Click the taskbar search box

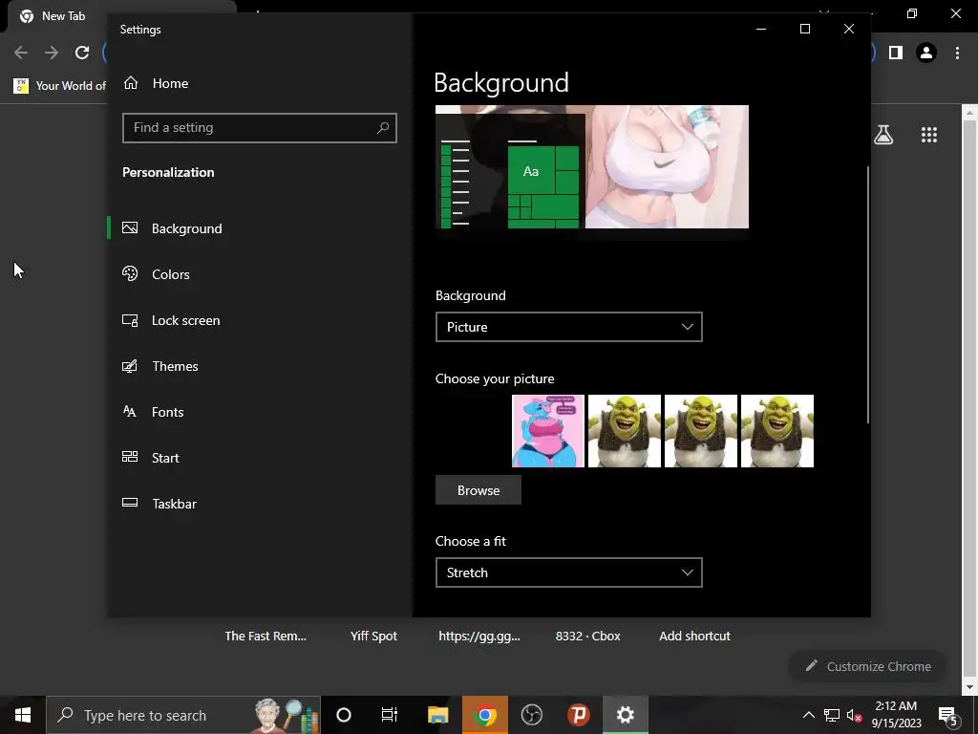pos(183,715)
